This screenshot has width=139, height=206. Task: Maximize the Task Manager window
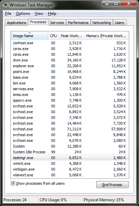(116, 4)
